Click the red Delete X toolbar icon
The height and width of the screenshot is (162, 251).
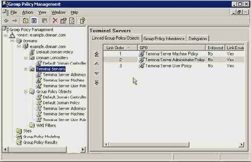coord(55,20)
